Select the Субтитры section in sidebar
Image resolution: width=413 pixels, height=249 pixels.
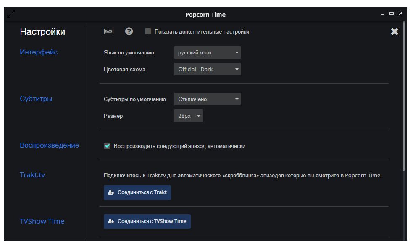[x=36, y=99]
